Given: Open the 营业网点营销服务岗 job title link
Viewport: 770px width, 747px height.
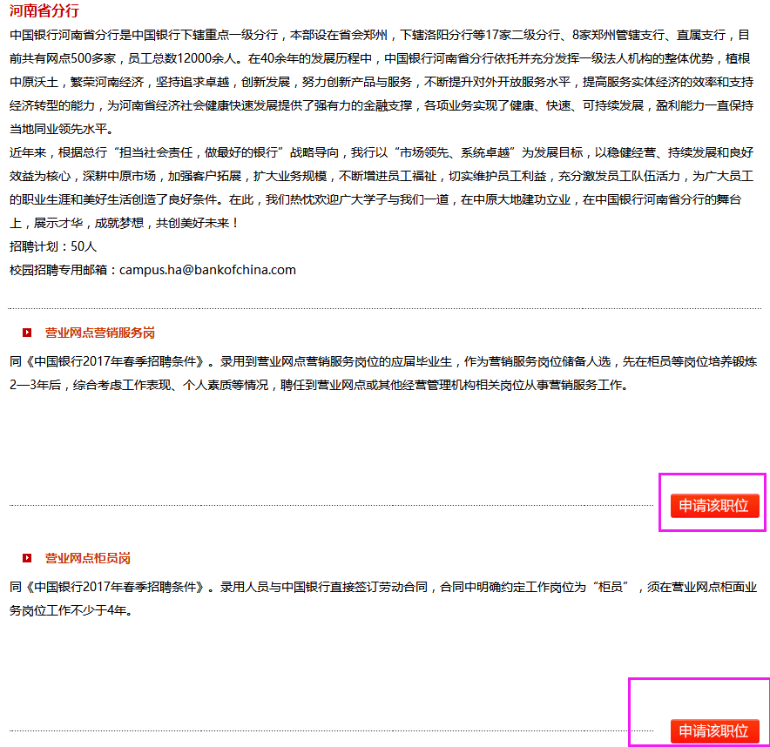Looking at the screenshot, I should click(99, 333).
